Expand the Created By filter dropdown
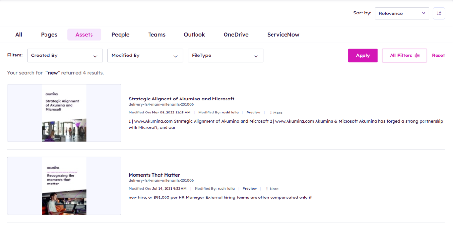 click(x=65, y=56)
